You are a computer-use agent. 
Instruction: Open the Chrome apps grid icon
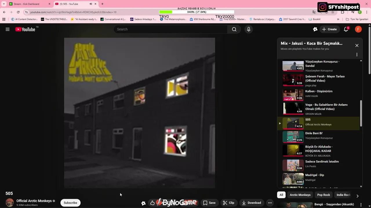coord(4,19)
